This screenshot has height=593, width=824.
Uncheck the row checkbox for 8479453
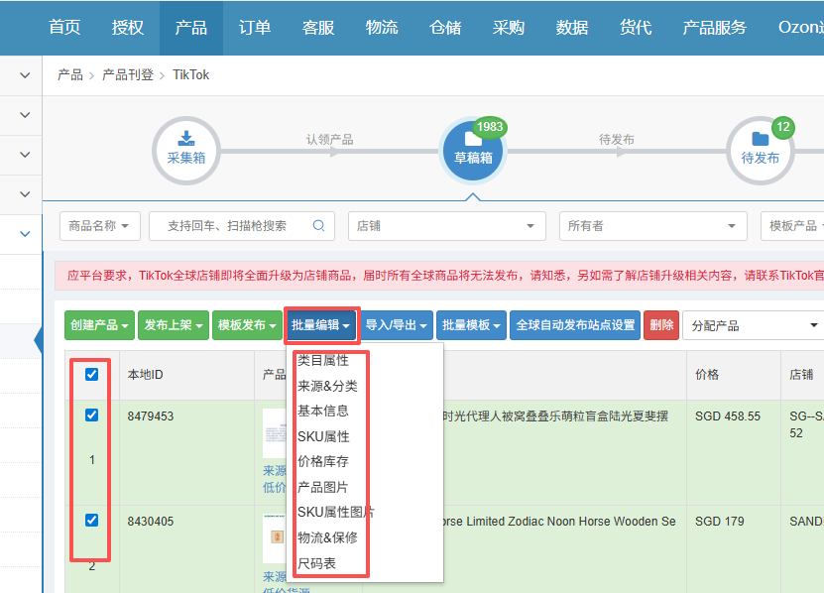click(x=91, y=415)
